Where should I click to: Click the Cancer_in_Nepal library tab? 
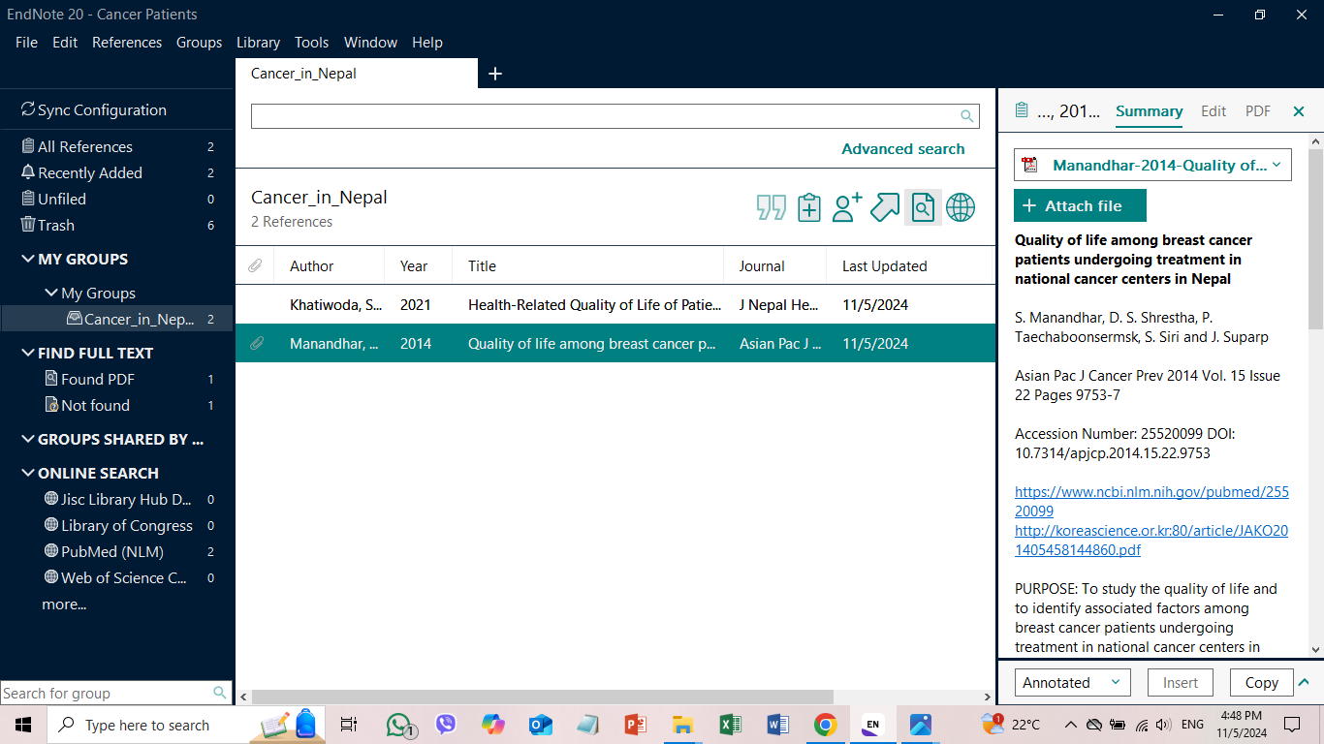(x=357, y=74)
